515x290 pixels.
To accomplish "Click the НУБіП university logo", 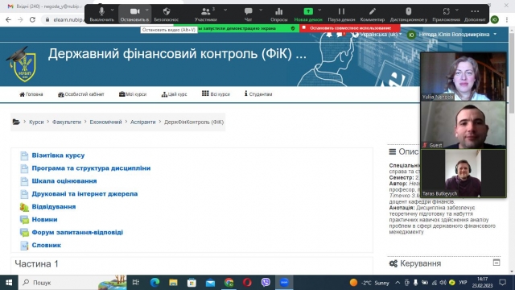I will click(23, 64).
